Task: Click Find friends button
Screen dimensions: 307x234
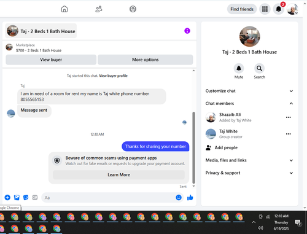Action: point(242,9)
